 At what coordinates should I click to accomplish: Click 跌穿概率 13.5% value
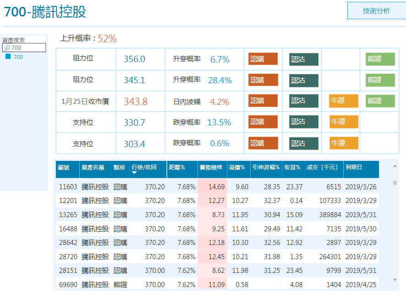(219, 122)
